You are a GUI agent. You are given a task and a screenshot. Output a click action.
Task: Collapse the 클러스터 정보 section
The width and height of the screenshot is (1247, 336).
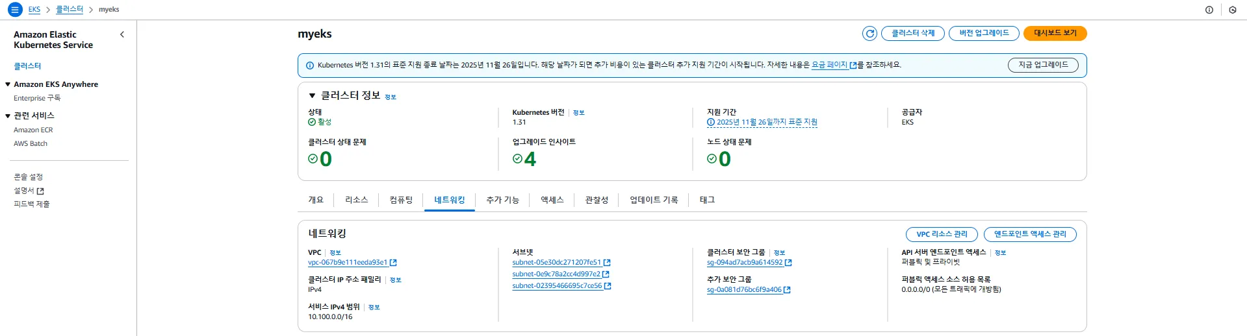pyautogui.click(x=312, y=96)
